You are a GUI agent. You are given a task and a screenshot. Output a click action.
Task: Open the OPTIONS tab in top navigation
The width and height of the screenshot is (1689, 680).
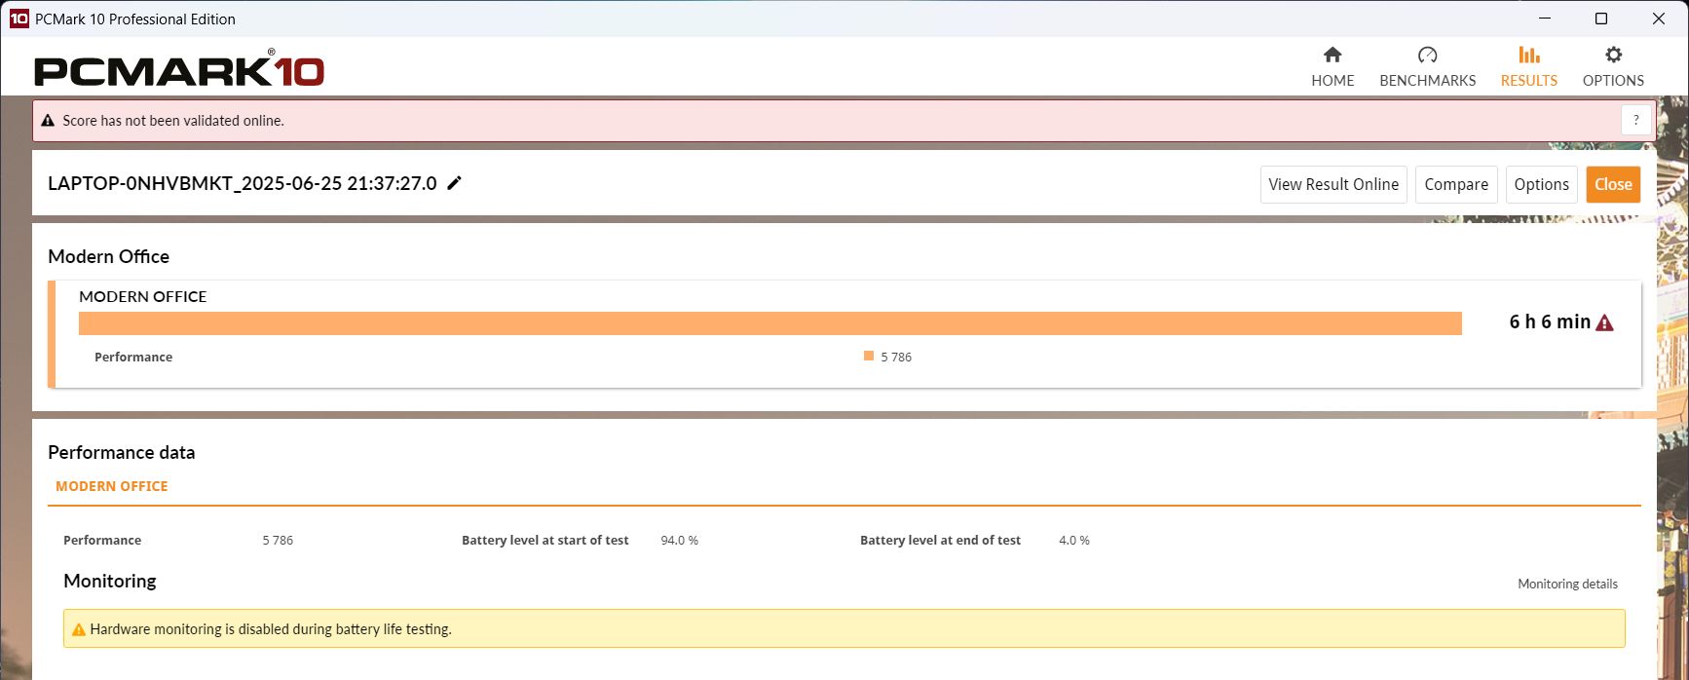[1613, 67]
